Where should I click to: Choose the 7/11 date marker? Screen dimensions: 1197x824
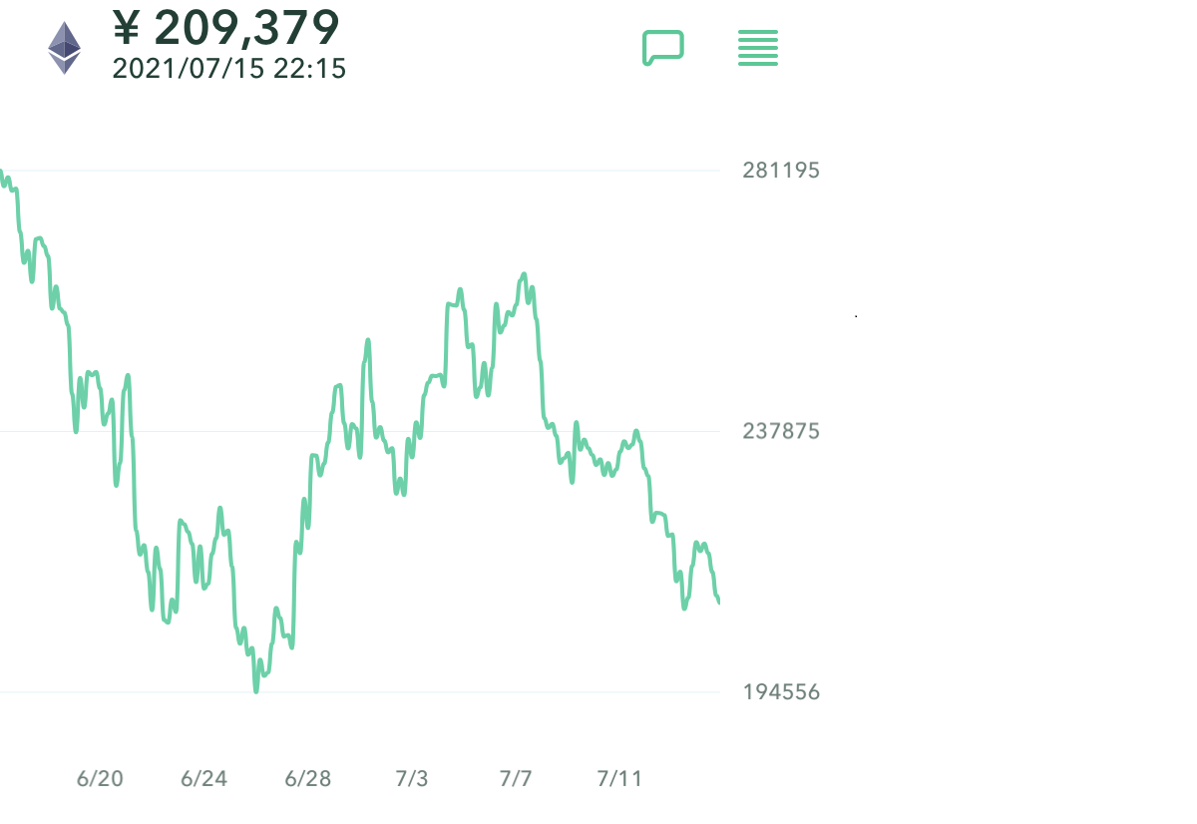coord(618,779)
